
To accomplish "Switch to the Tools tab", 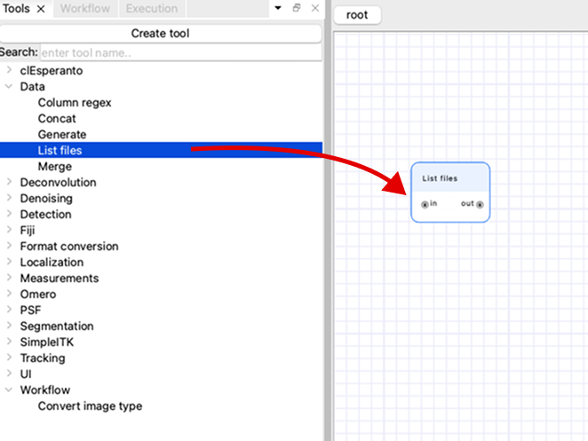I will coord(16,8).
